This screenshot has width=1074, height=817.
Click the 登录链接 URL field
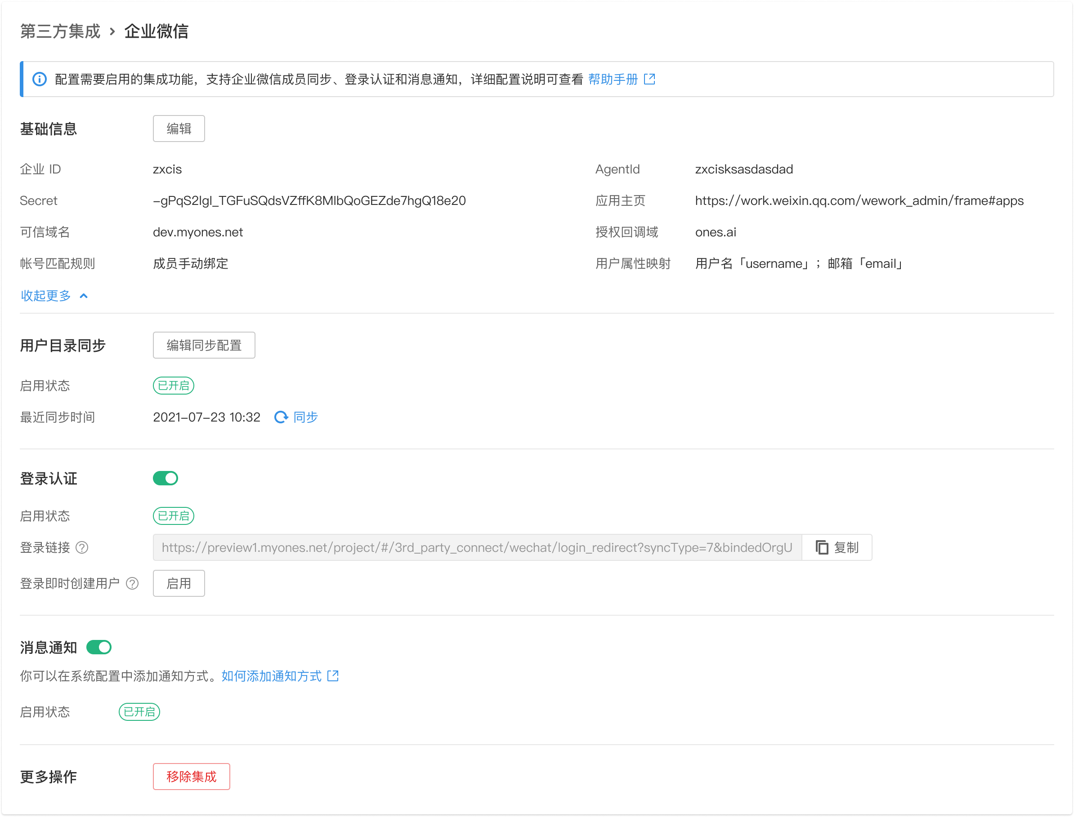coord(477,547)
